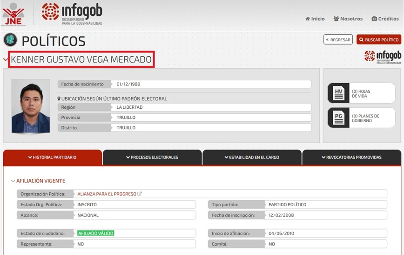Collapse the Afiliación Vigente section
The width and height of the screenshot is (404, 255).
pyautogui.click(x=13, y=181)
